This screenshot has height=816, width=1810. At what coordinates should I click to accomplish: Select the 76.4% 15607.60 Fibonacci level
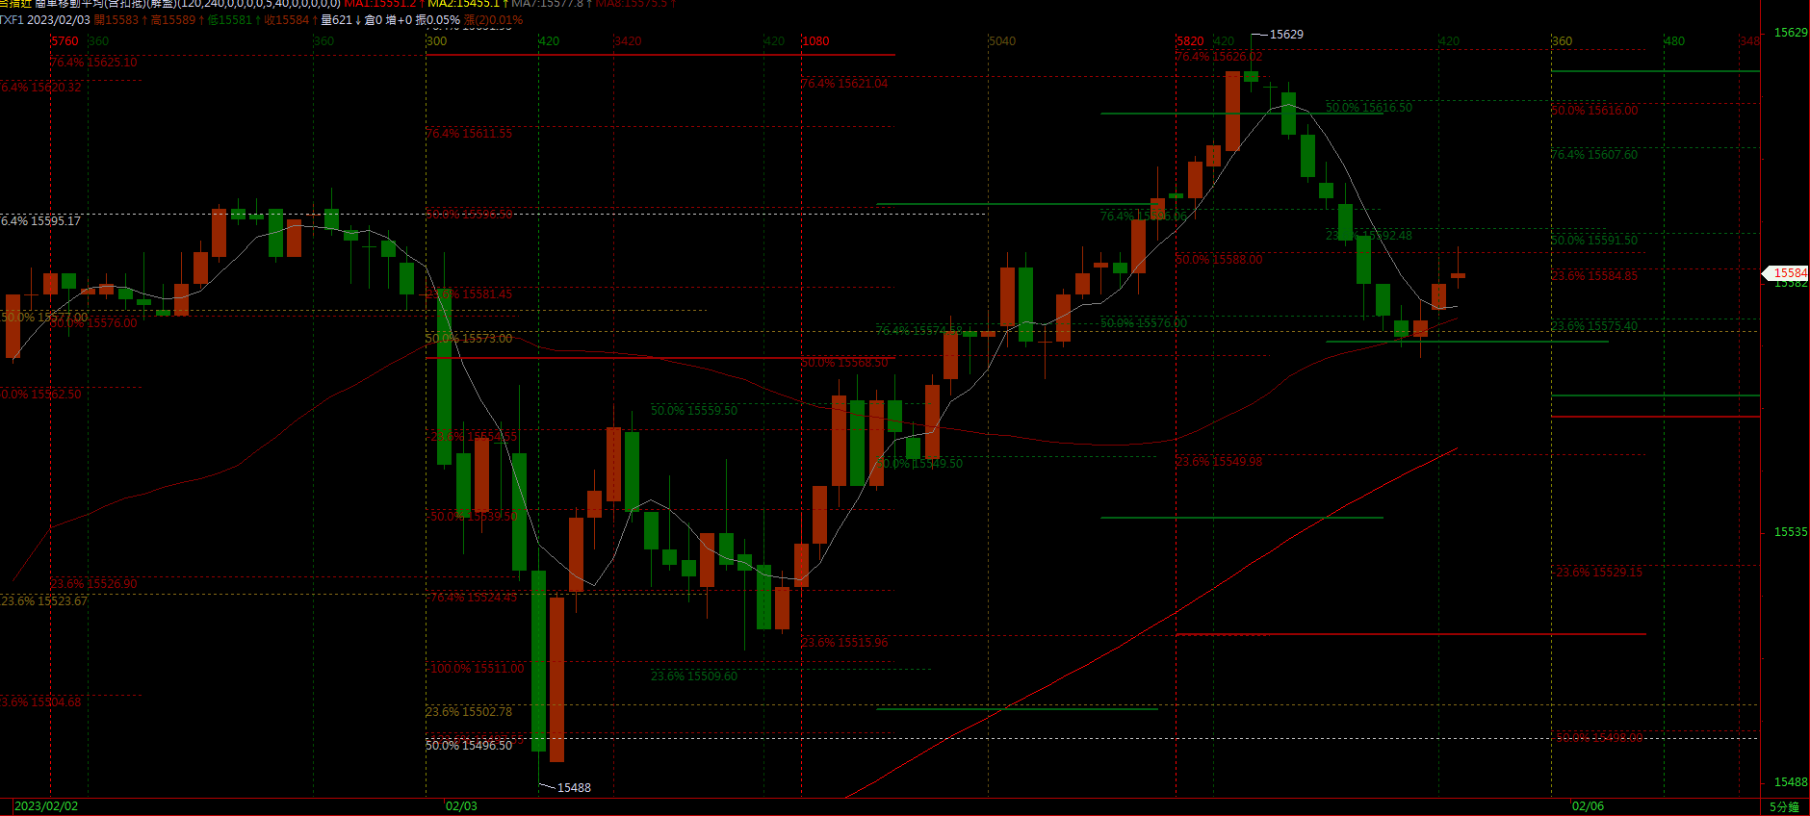tap(1594, 155)
